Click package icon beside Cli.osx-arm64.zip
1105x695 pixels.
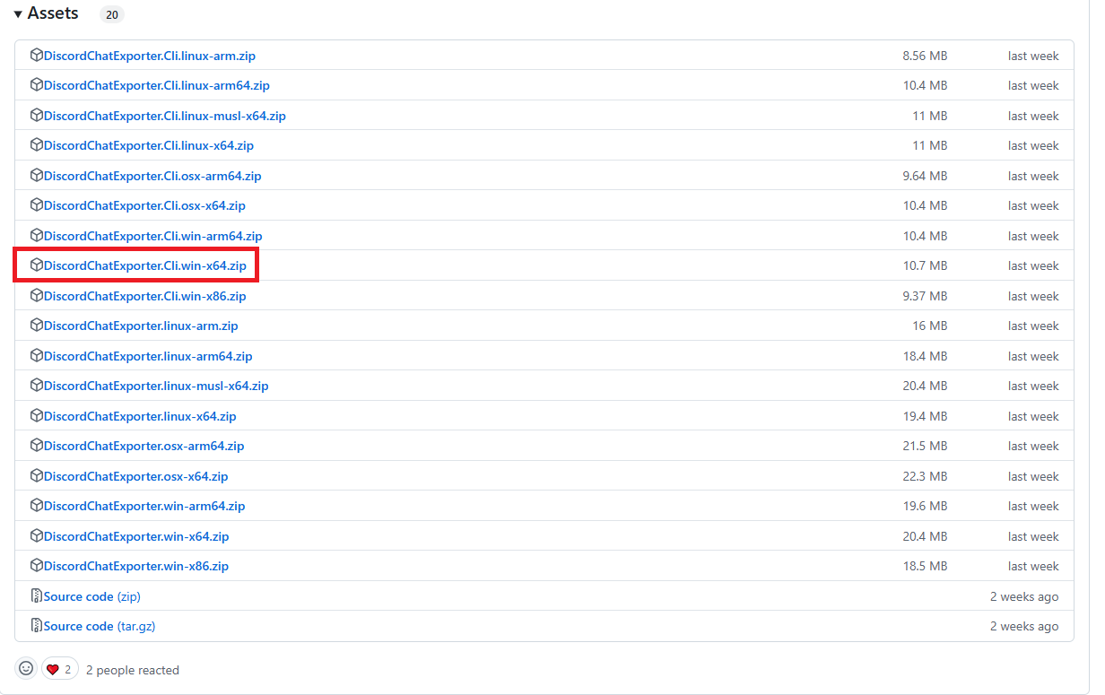37,175
